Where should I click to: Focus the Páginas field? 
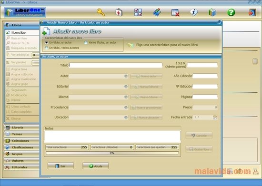(205, 97)
